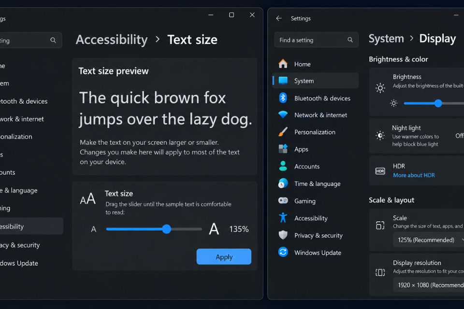This screenshot has height=309, width=464.
Task: Click the Night light icon
Action: click(380, 135)
